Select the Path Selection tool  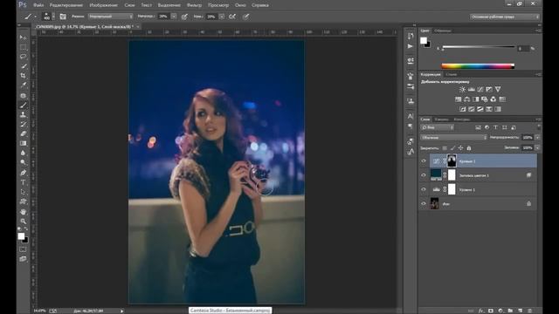click(24, 192)
